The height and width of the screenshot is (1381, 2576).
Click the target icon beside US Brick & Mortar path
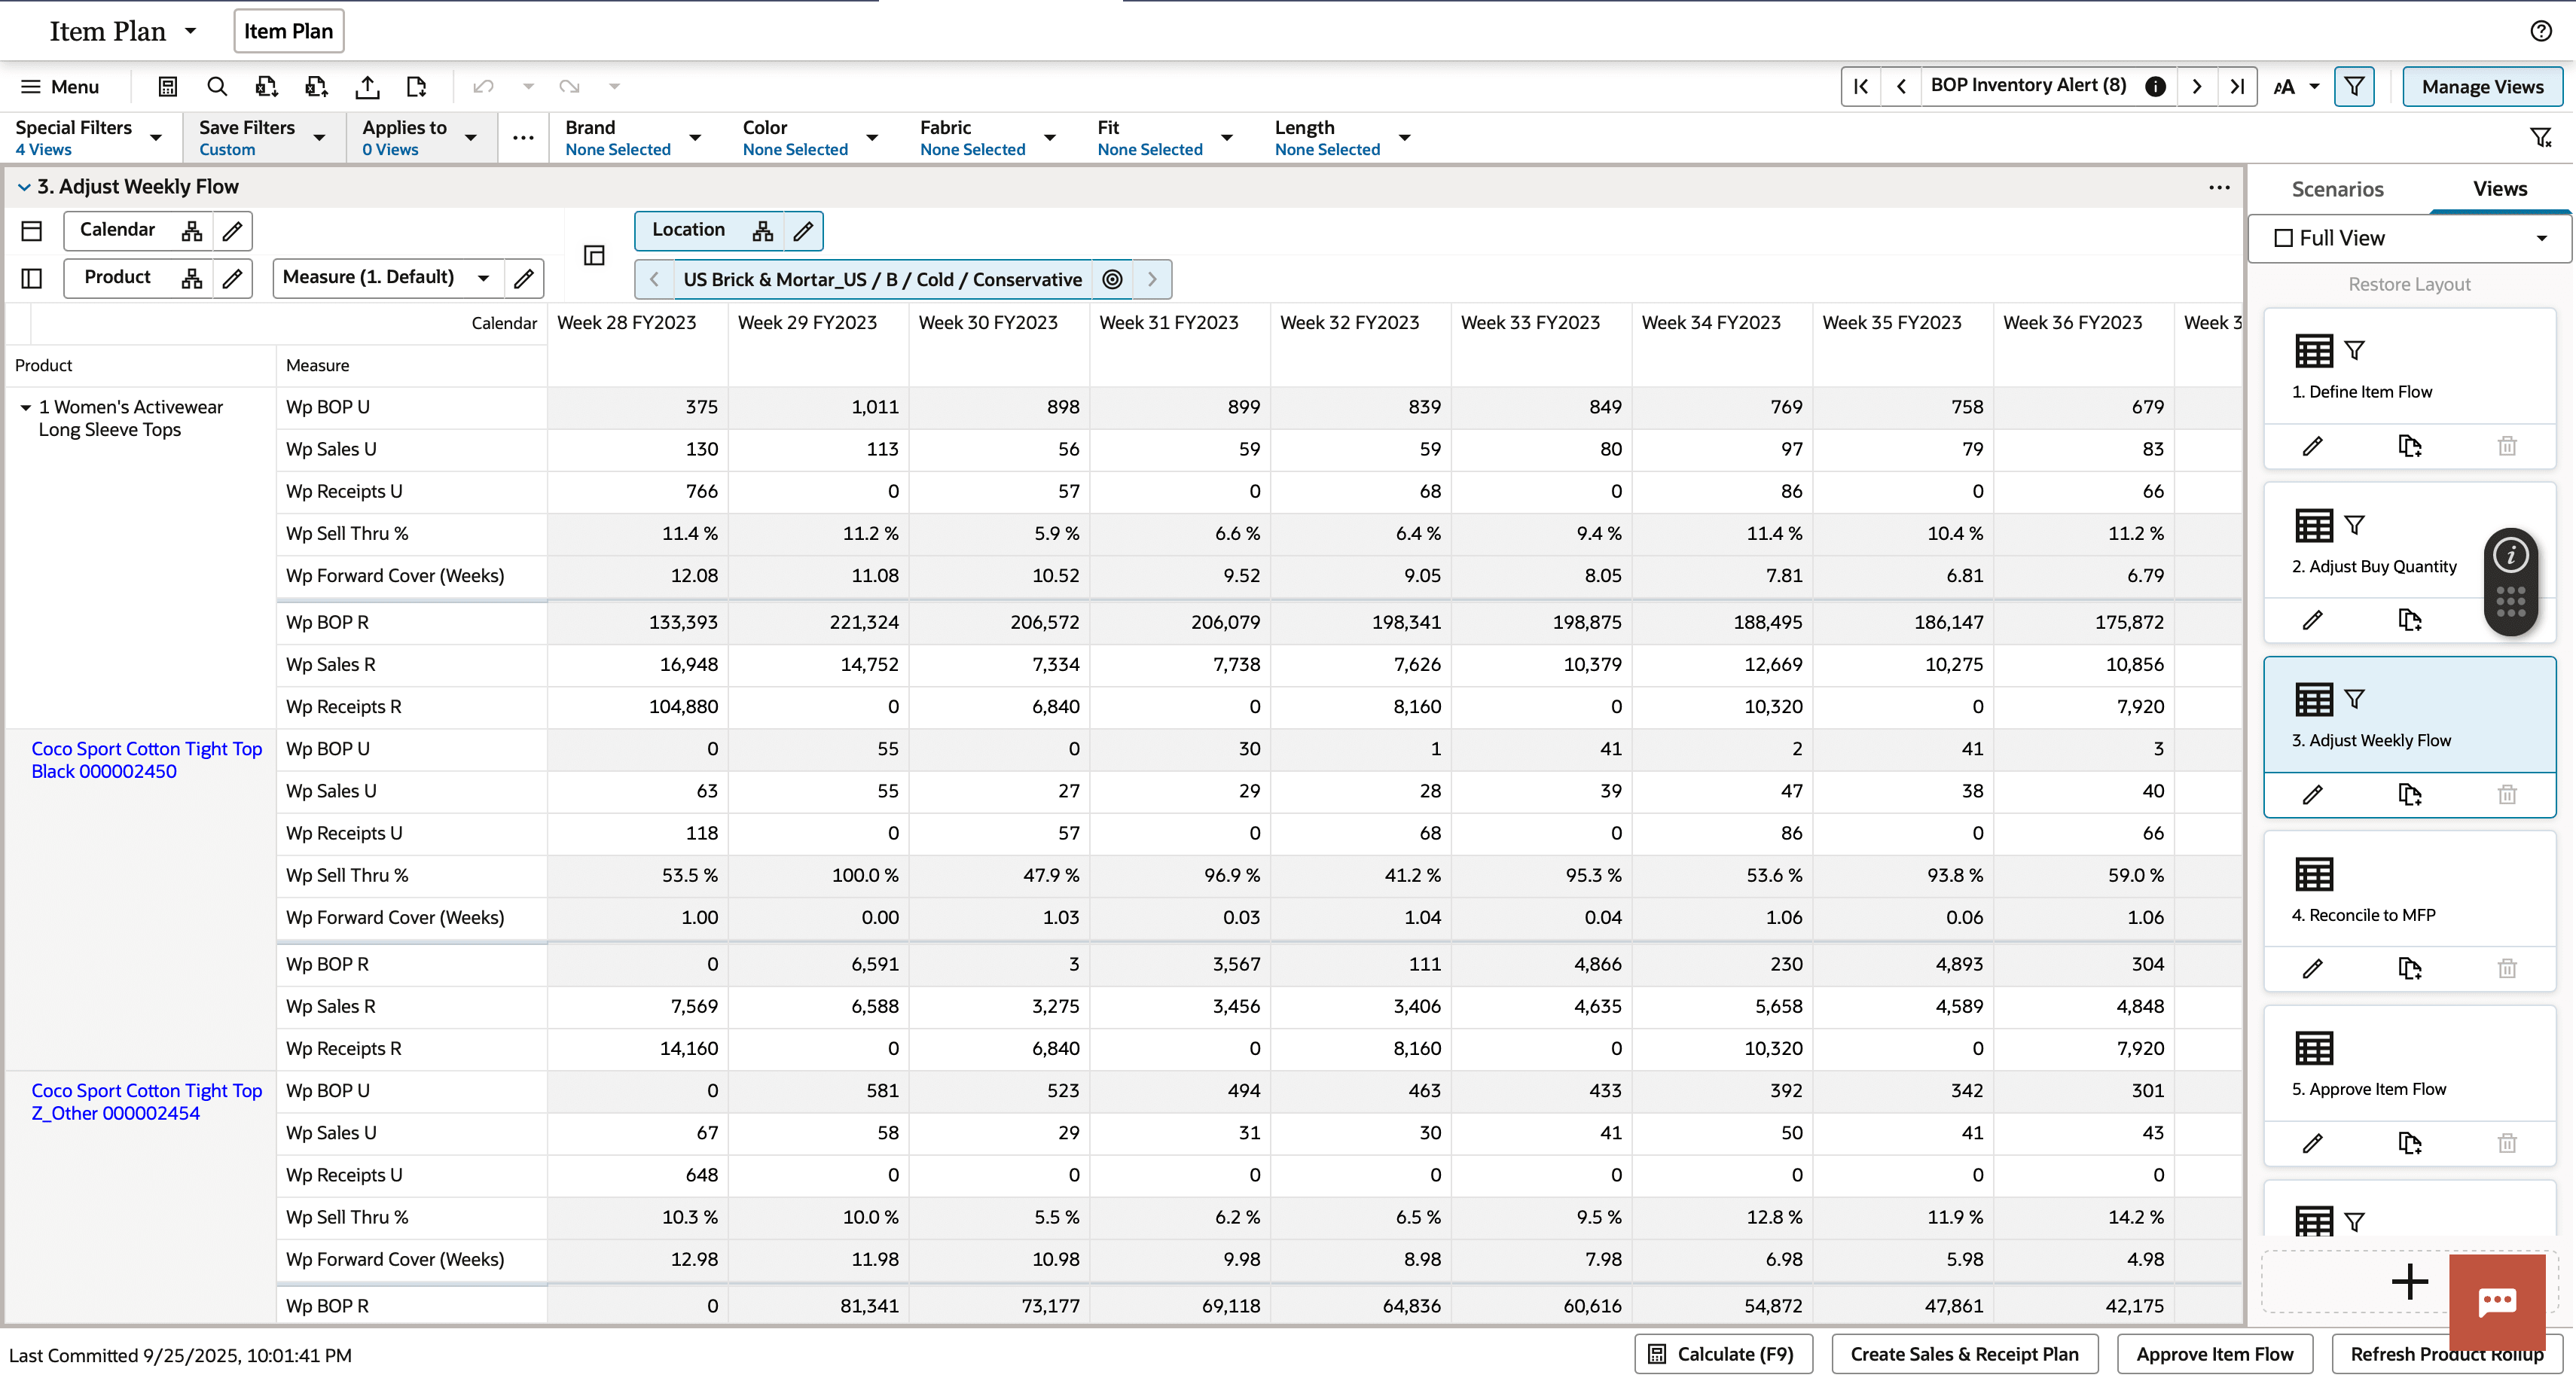click(x=1111, y=279)
